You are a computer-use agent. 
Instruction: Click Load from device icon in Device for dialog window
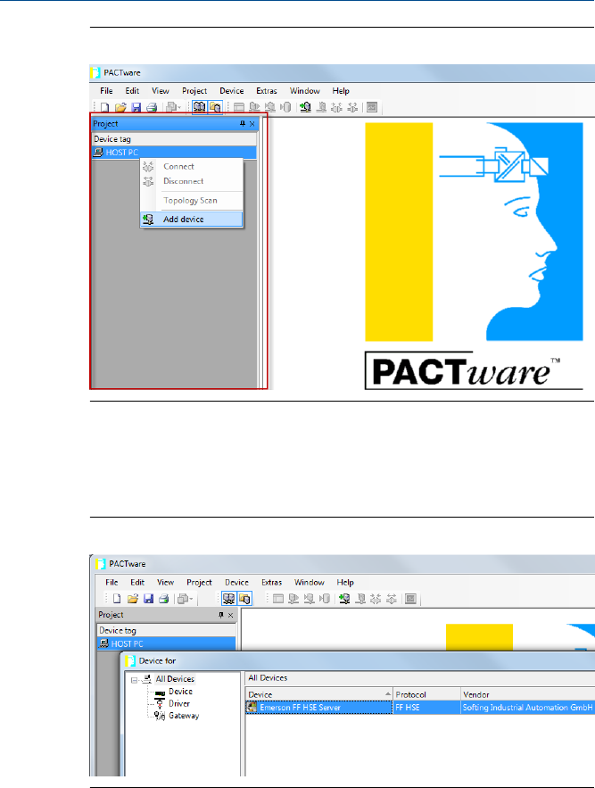click(293, 599)
